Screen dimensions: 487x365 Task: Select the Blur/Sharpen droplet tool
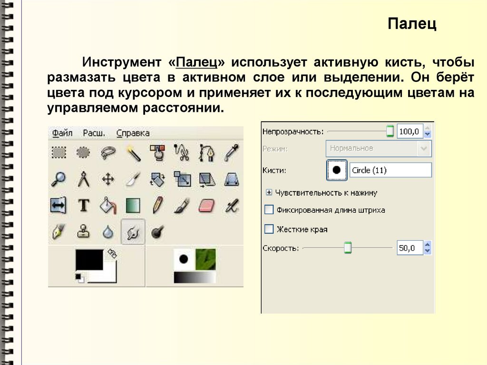click(x=108, y=232)
